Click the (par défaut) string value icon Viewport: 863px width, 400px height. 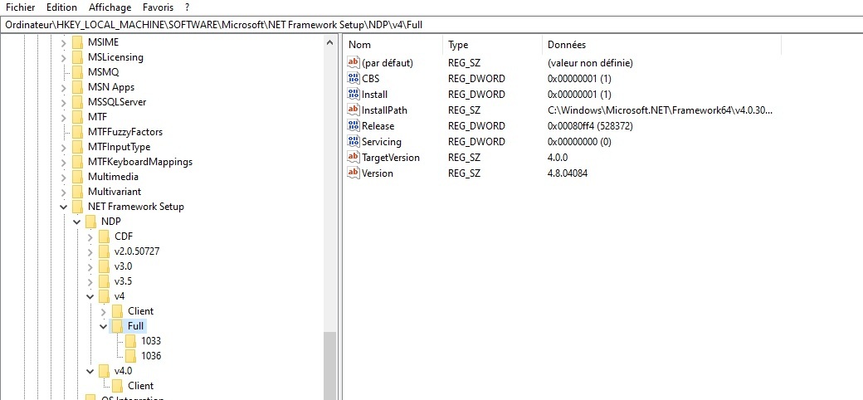tap(353, 63)
